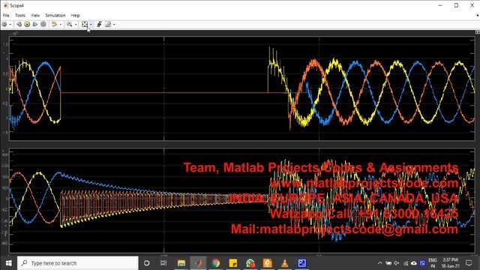Open VLC media player from the taskbar
Image resolution: width=480 pixels, height=270 pixels.
285,263
